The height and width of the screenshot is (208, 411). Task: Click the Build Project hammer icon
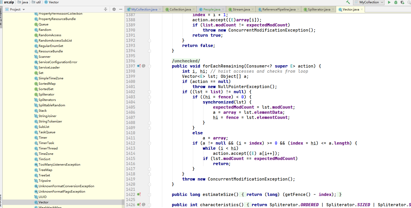tap(348, 2)
